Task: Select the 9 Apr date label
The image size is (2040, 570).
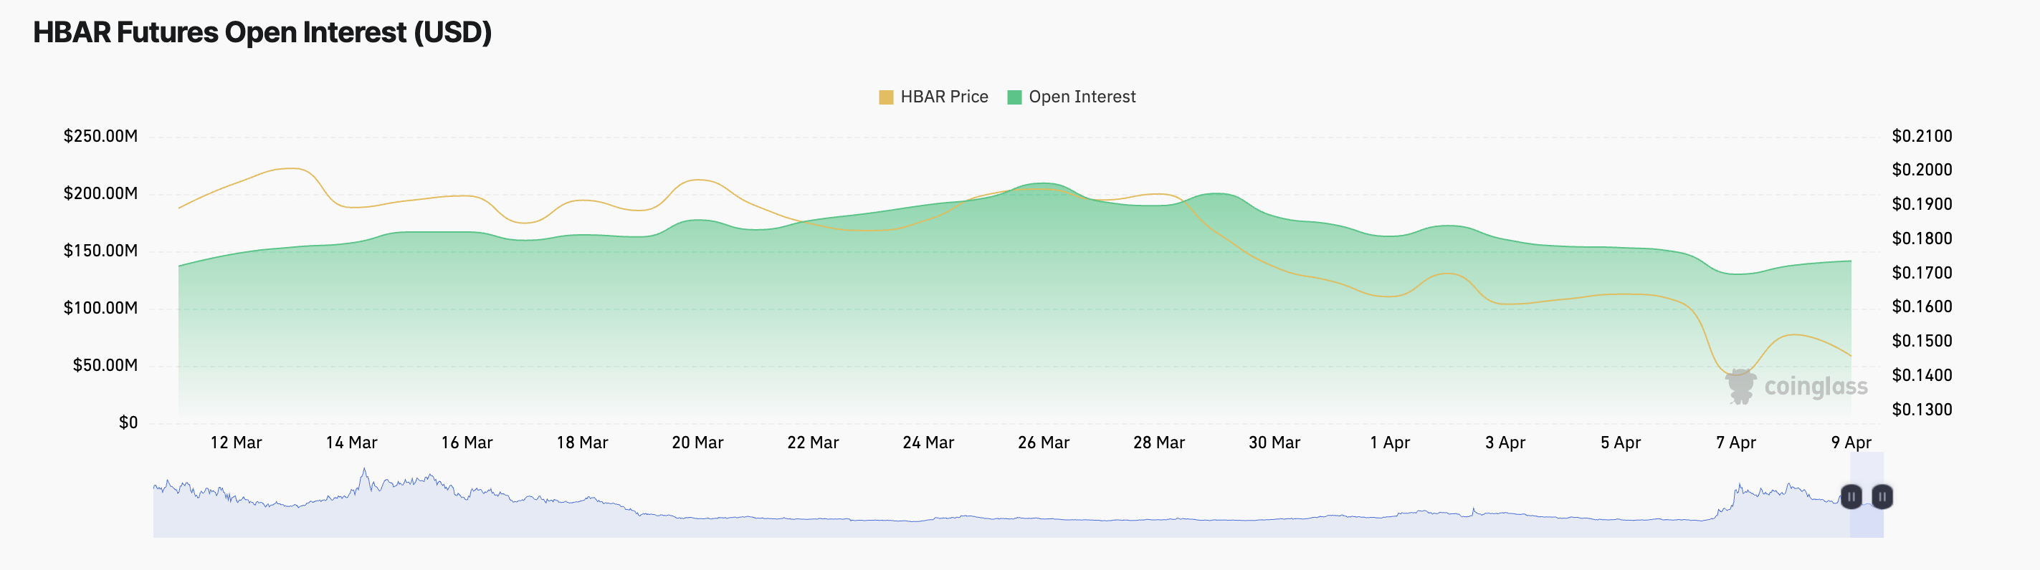Action: click(x=1851, y=443)
